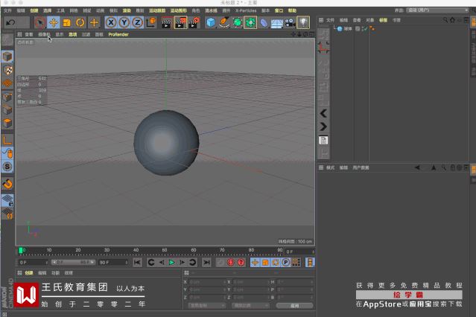
Task: Activate the Move tool in the top toolbar
Action: pyautogui.click(x=54, y=22)
